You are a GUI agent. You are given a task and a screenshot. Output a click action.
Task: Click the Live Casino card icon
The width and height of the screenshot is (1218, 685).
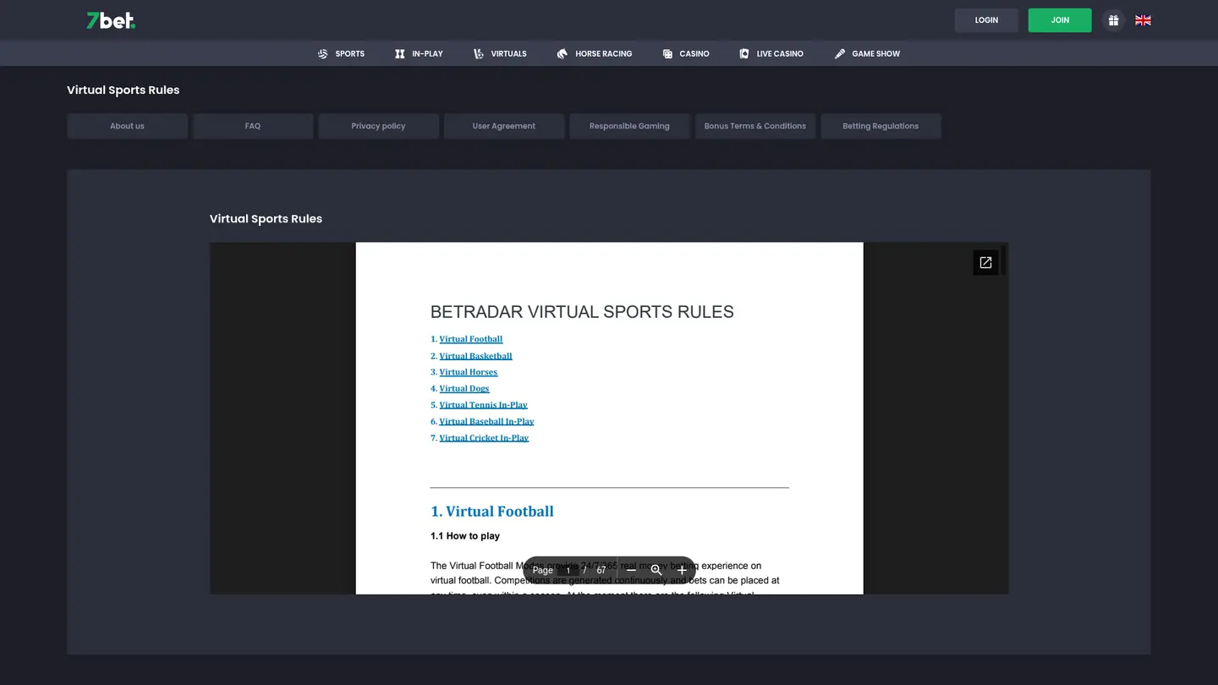(x=744, y=53)
